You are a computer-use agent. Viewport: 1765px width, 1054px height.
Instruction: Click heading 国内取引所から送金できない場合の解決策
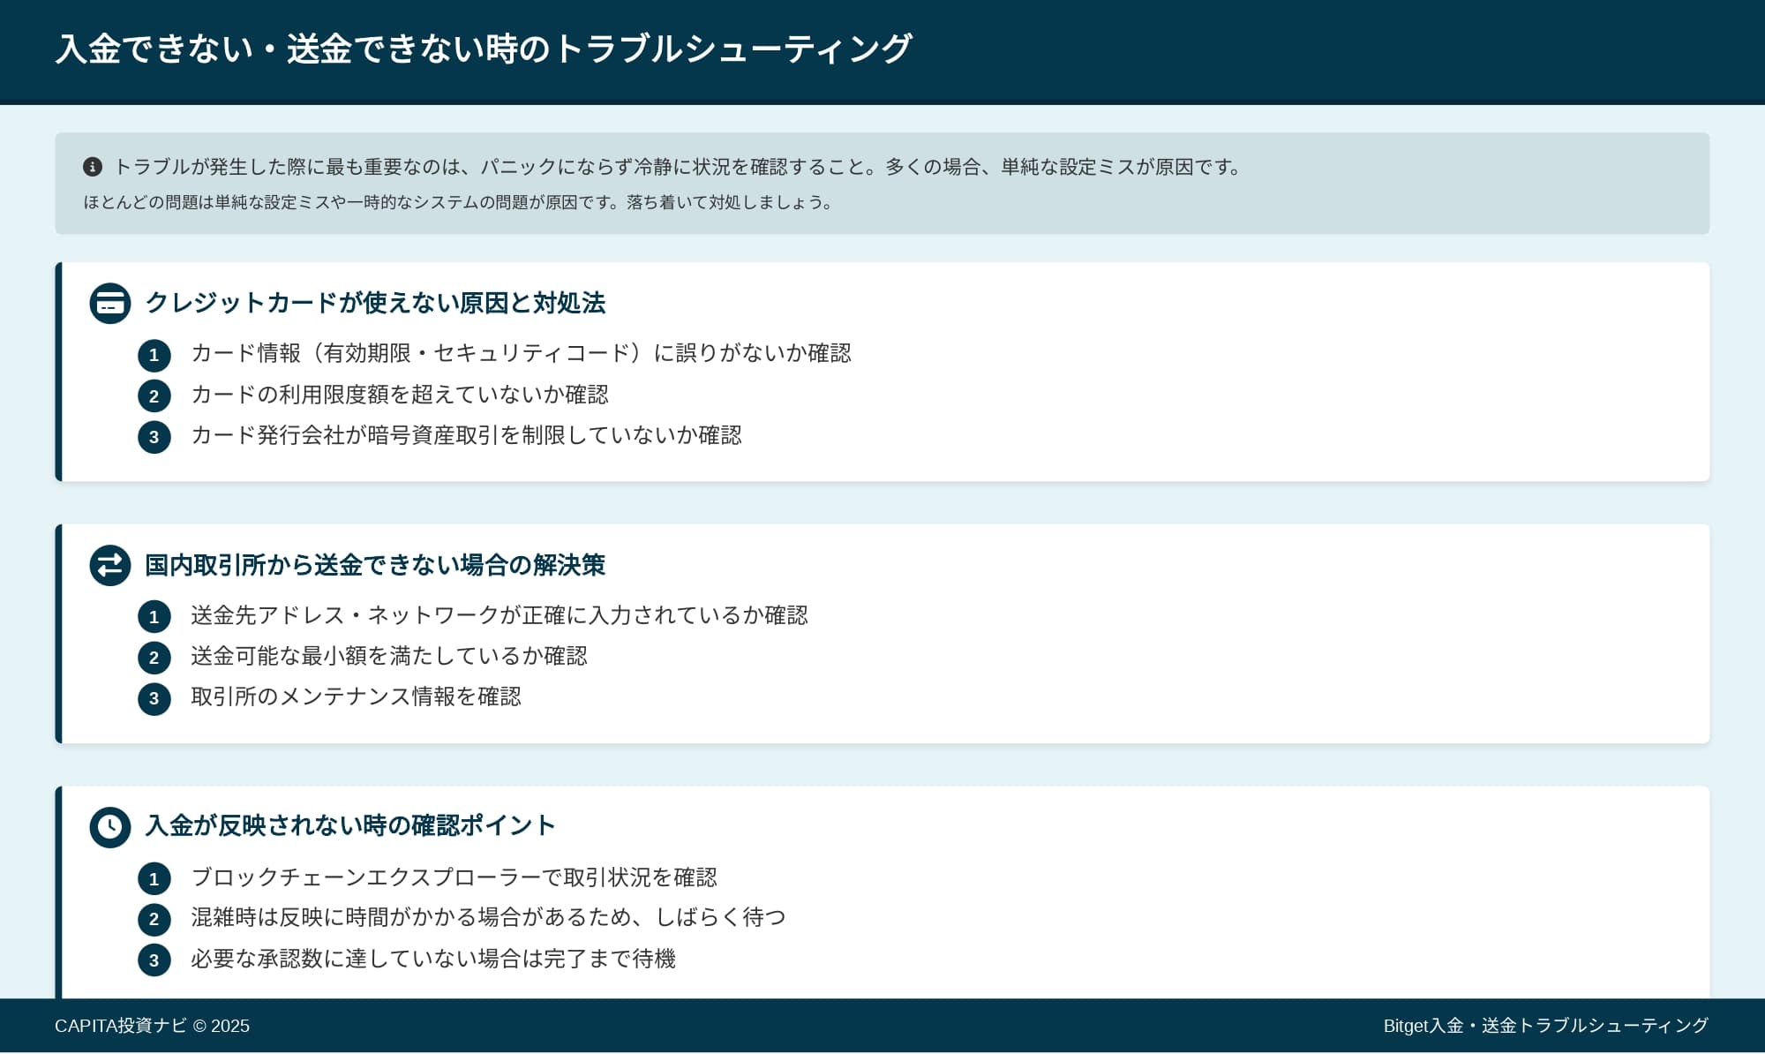[375, 565]
